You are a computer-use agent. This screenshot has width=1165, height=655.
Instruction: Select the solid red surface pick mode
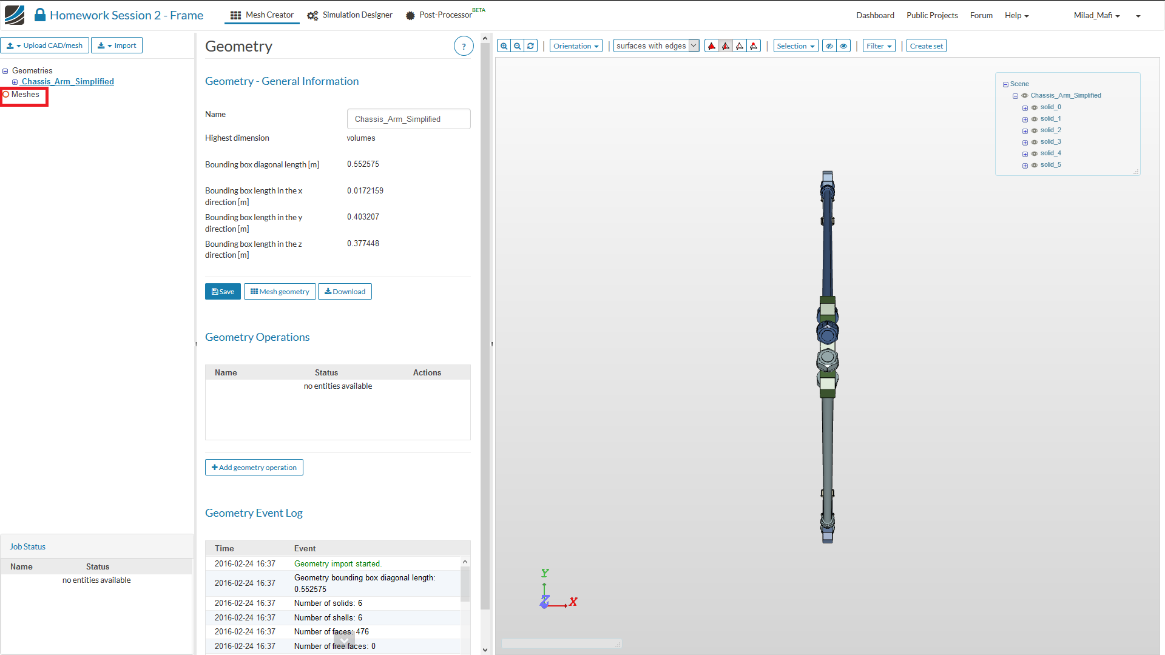click(712, 46)
